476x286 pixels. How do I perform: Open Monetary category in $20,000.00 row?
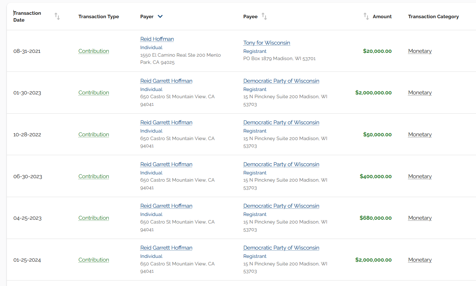click(x=420, y=51)
